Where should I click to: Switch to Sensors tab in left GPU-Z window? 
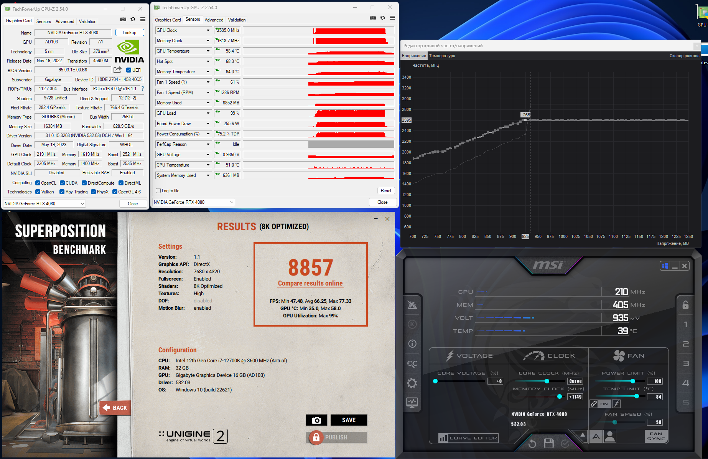click(43, 21)
